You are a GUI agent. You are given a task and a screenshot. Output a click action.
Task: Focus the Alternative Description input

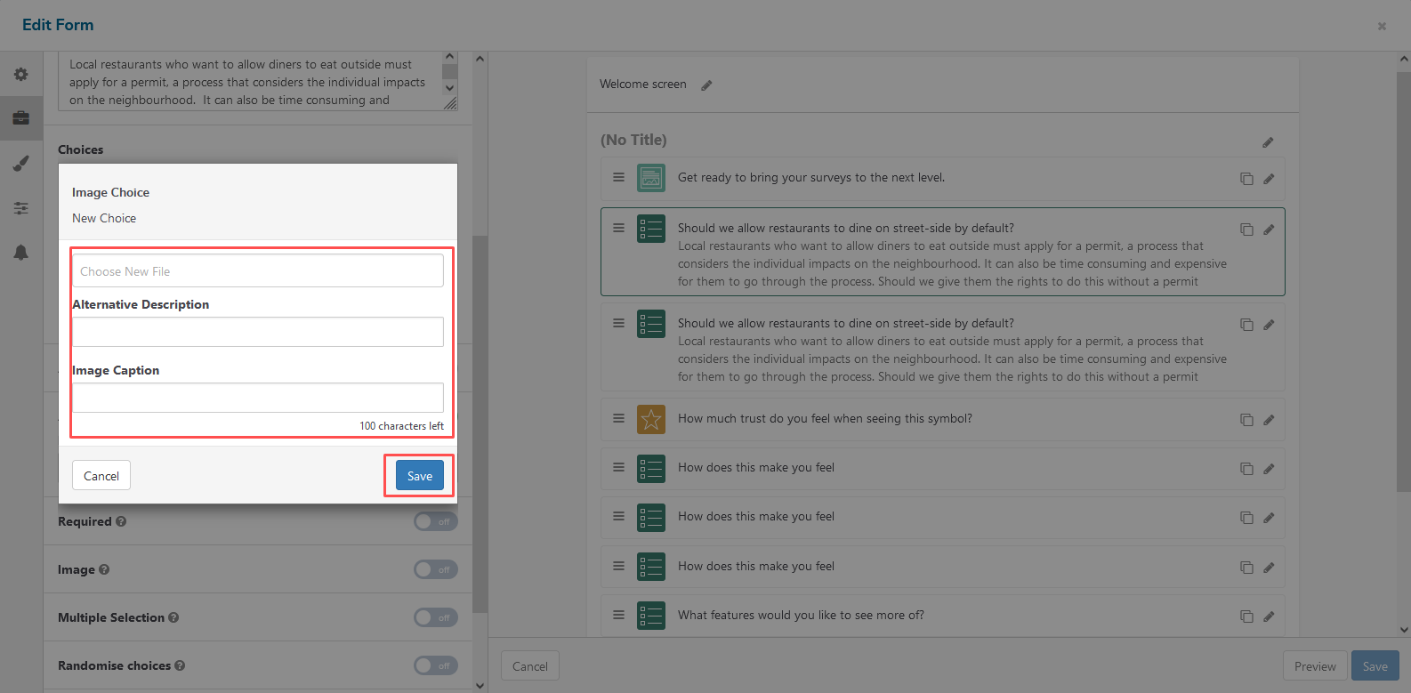click(258, 332)
